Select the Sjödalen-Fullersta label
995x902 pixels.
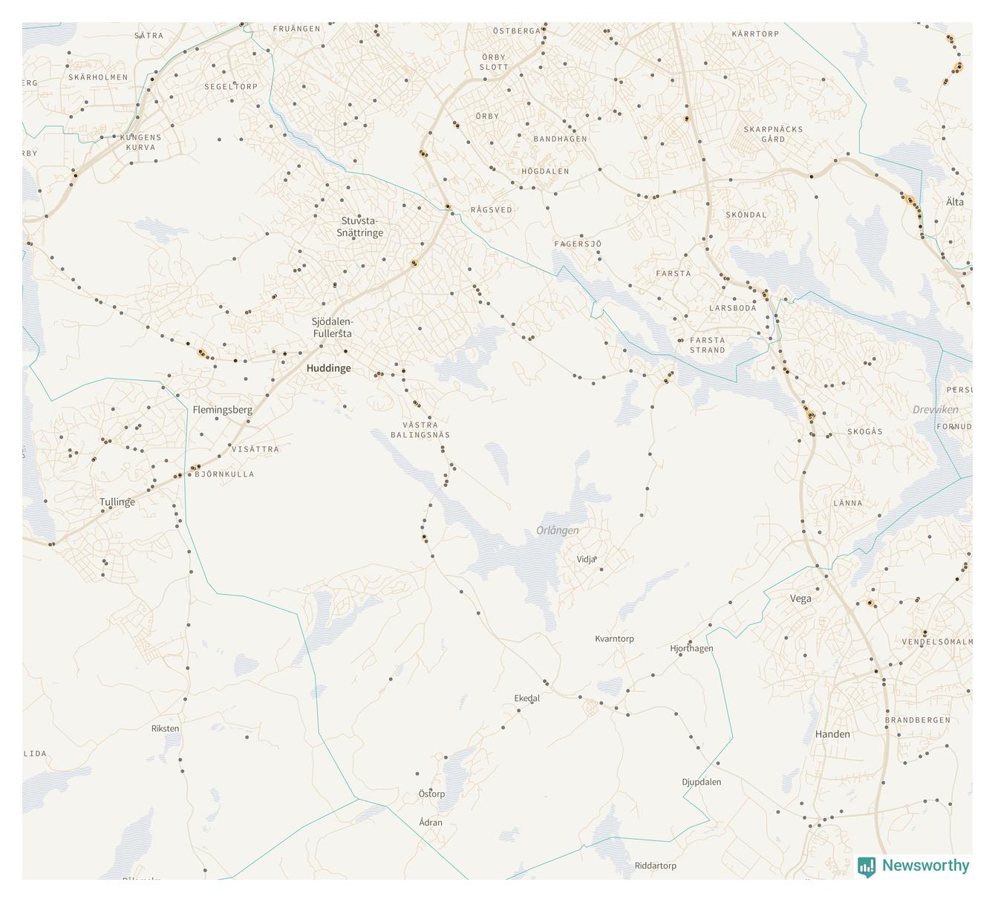(x=332, y=327)
